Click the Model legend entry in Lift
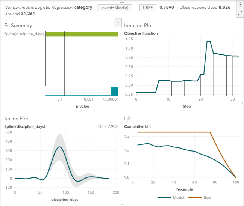Image resolution: width=244 pixels, height=206 pixels. coord(179,197)
